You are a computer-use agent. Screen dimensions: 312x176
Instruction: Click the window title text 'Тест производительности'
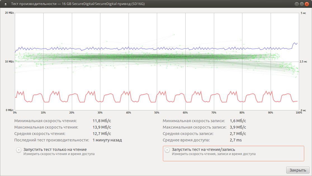(x=34, y=4)
